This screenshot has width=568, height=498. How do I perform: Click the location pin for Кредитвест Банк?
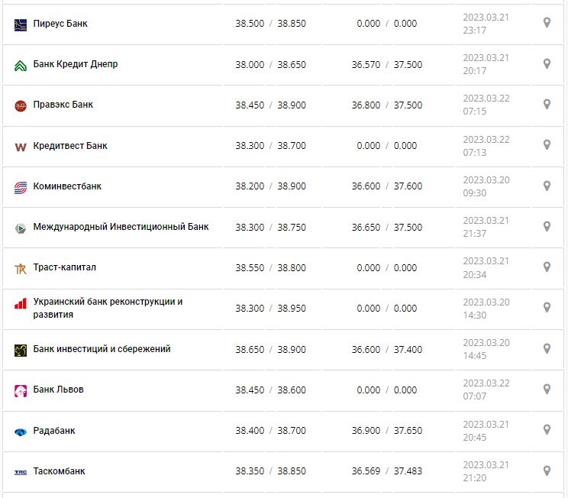547,145
